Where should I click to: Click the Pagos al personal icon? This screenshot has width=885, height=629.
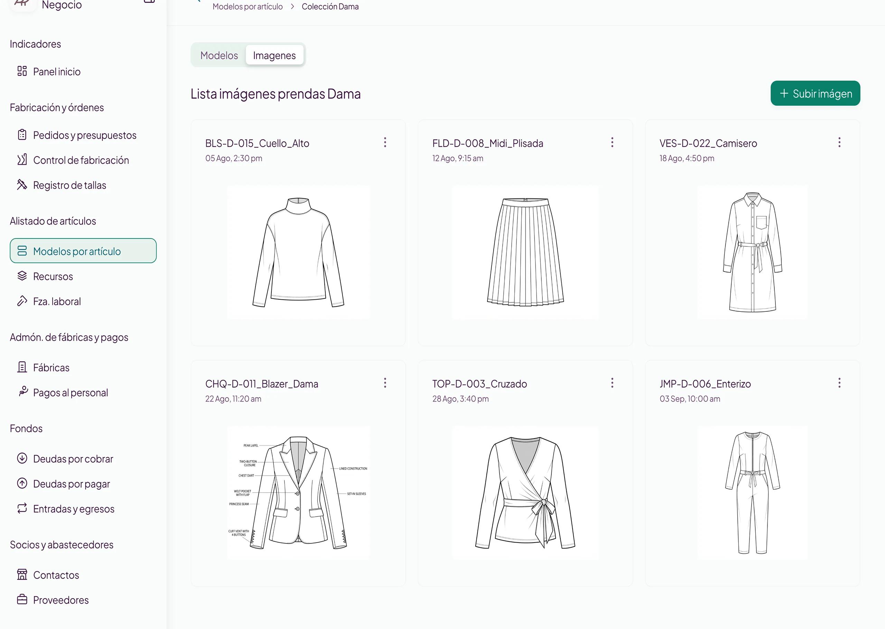coord(23,392)
